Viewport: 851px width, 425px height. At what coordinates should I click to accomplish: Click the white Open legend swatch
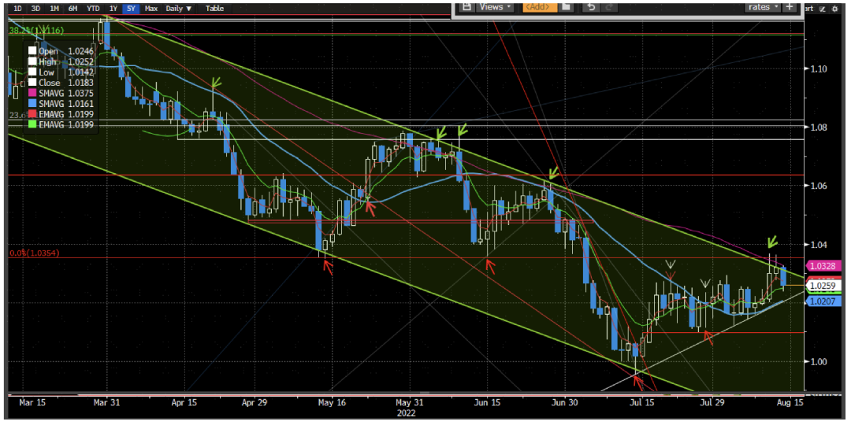tap(32, 51)
